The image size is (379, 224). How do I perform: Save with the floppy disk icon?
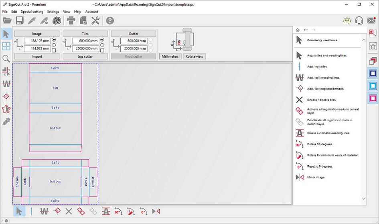click(20, 20)
